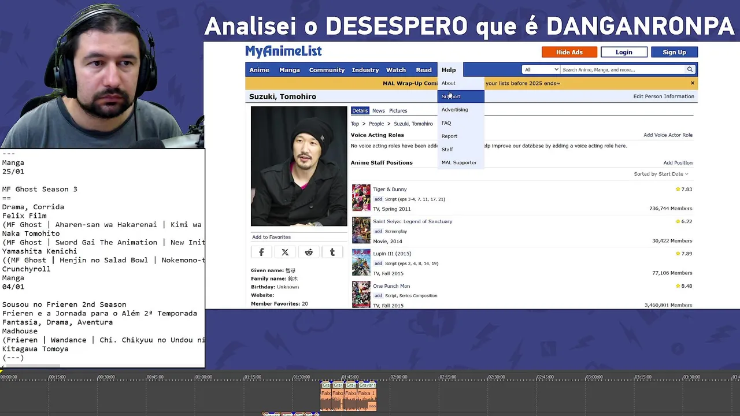Select Advertising in Help dropdown
The height and width of the screenshot is (416, 740).
[461, 110]
